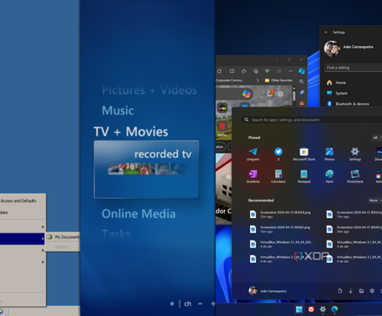Launch Paint from pinned apps

329,176
